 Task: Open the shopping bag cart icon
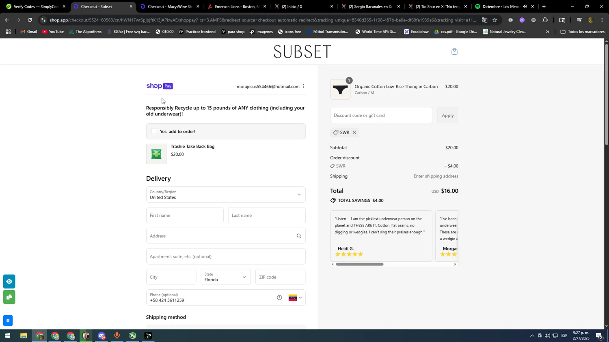click(454, 51)
